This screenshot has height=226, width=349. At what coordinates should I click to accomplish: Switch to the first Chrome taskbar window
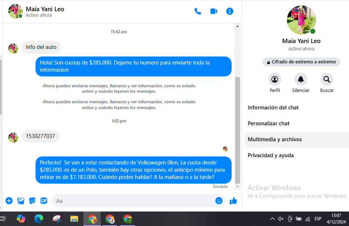92,219
